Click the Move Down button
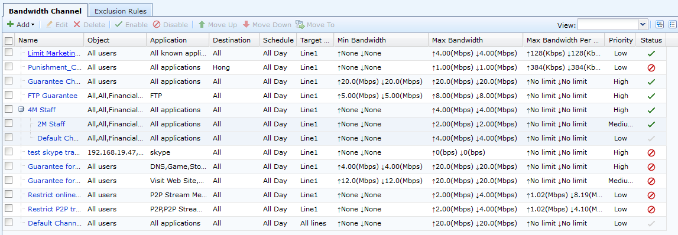The image size is (678, 235). [267, 25]
